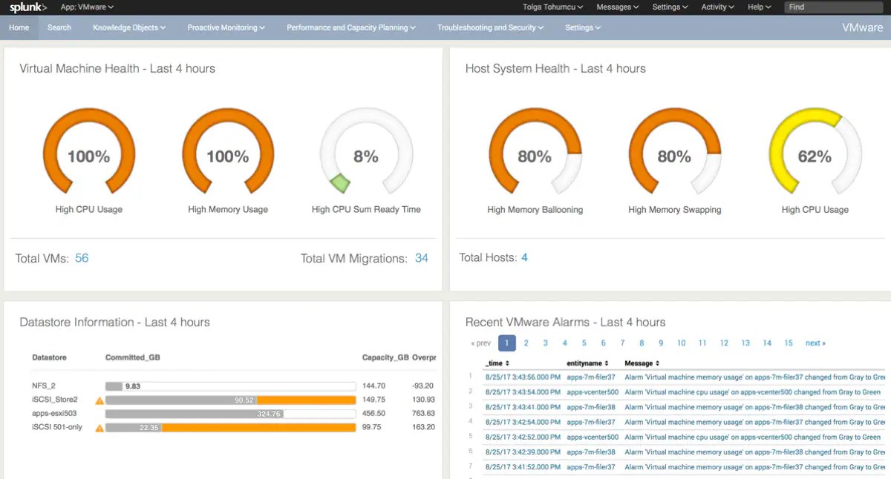
Task: Click the apps-esxi503 bar showing 324.76
Action: (231, 414)
